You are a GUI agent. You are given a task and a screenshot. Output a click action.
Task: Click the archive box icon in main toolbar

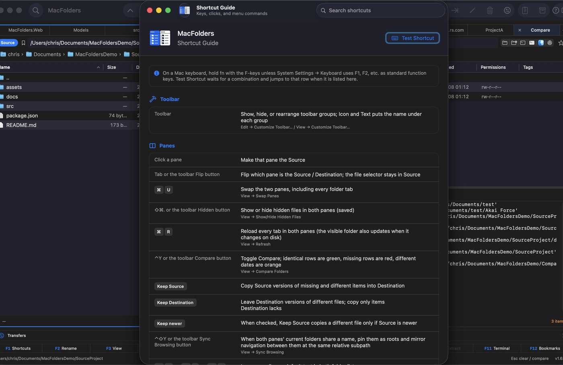pos(542,10)
